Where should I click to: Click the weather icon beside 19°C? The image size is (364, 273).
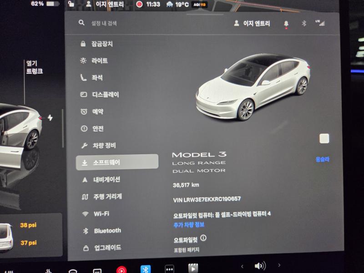170,5
